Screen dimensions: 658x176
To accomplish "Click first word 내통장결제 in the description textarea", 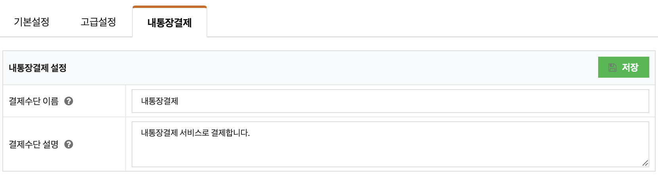I will tap(159, 133).
